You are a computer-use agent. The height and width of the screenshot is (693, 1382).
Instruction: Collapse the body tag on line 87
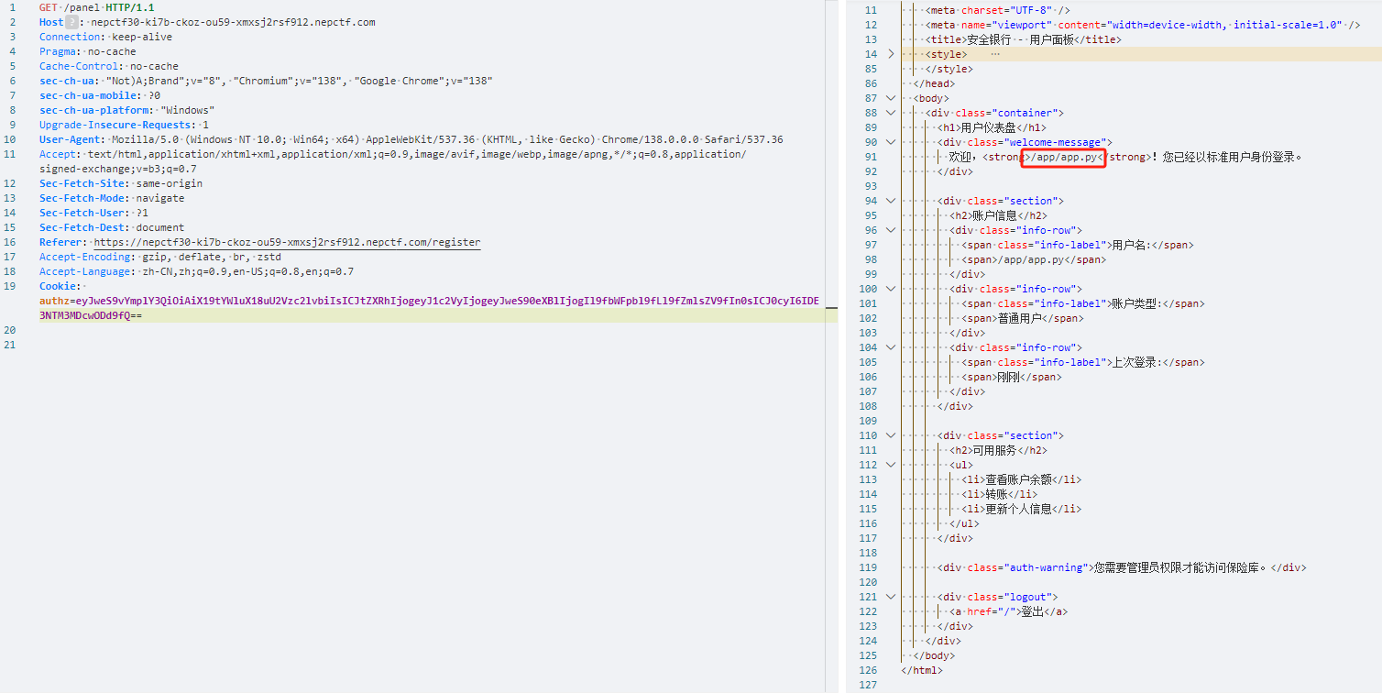pos(890,98)
